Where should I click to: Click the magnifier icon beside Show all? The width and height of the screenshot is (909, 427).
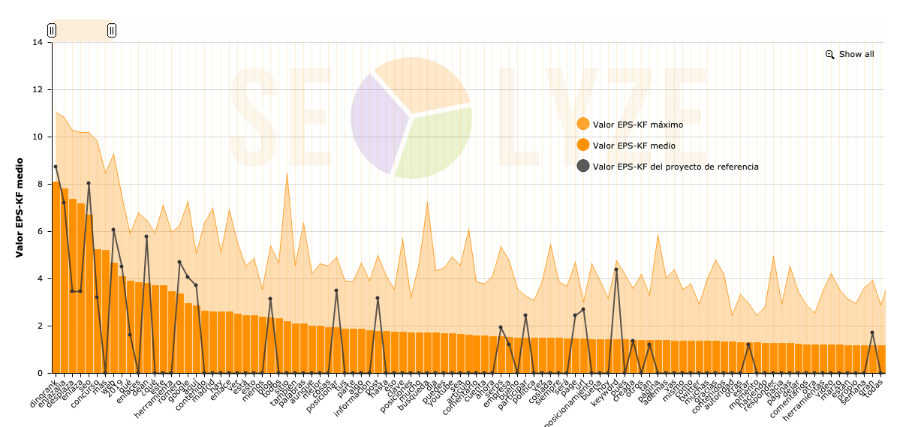[x=829, y=54]
